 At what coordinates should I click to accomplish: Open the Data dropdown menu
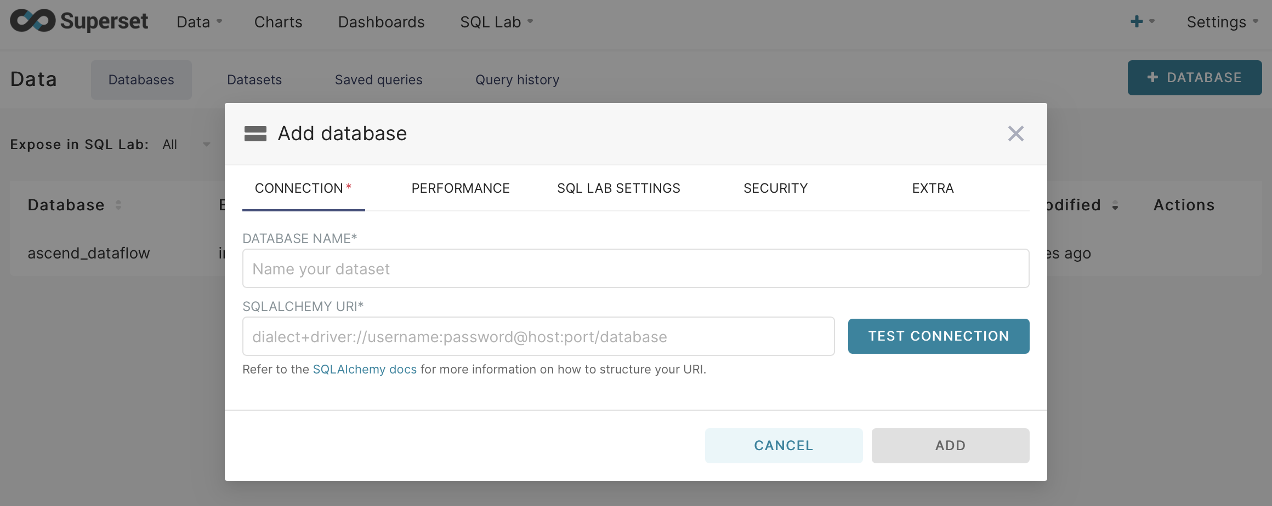(x=199, y=22)
